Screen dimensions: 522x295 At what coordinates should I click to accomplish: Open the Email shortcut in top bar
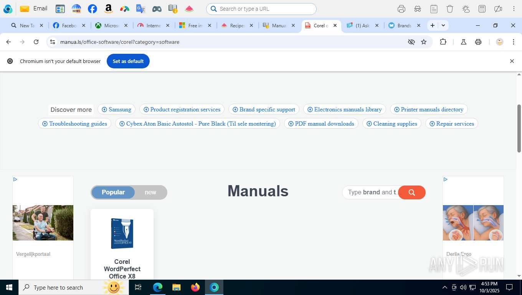point(33,8)
